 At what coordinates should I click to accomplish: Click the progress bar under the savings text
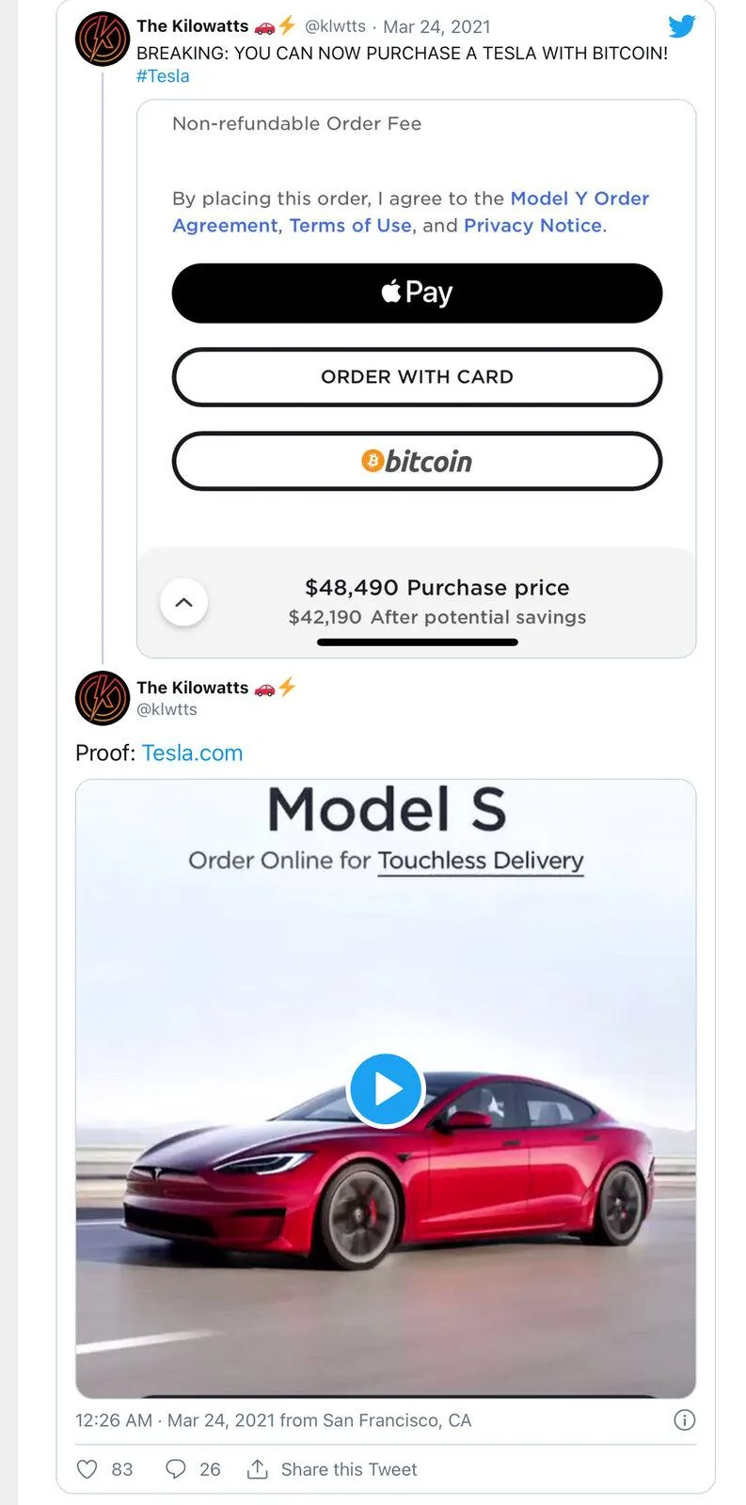pyautogui.click(x=417, y=642)
